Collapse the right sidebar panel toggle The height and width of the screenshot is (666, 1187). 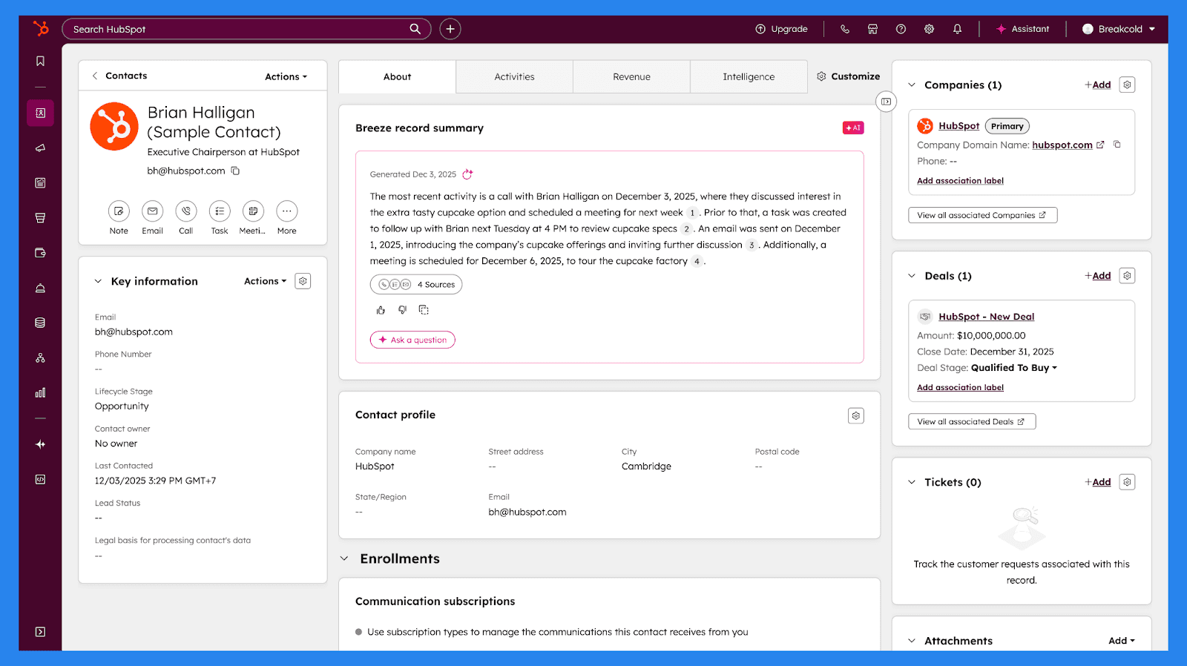tap(886, 102)
